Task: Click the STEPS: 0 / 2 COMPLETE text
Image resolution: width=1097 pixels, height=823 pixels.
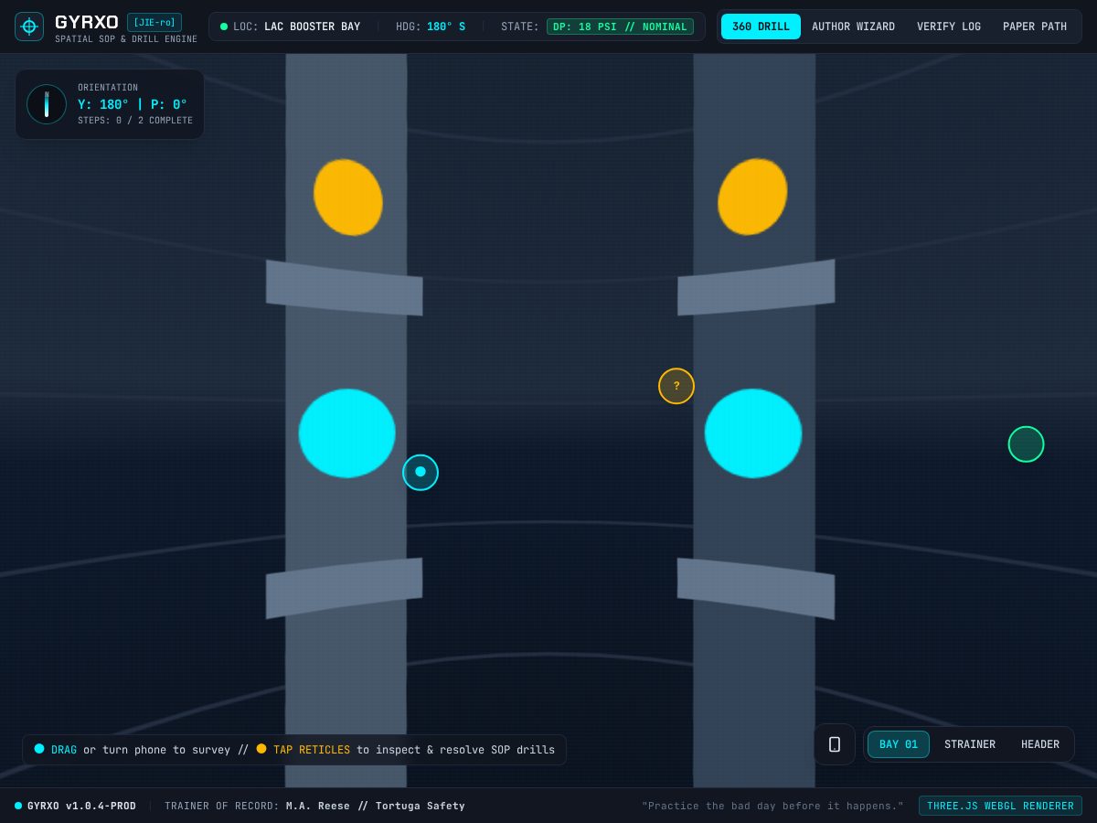Action: tap(135, 121)
